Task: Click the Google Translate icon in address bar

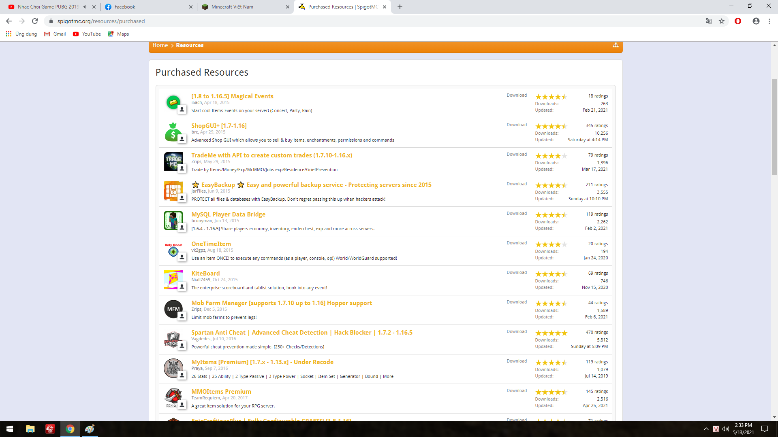Action: click(x=709, y=21)
